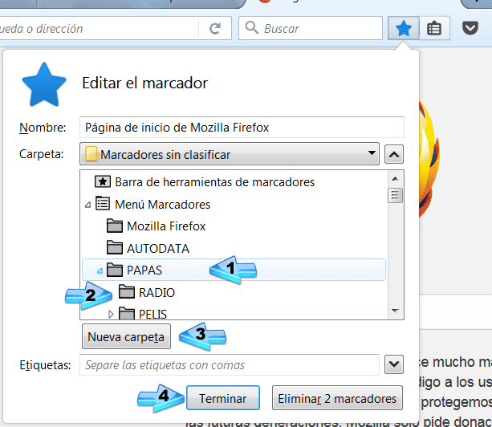Viewport: 492px width, 427px height.
Task: Click the PAPAS folder icon
Action: click(115, 270)
